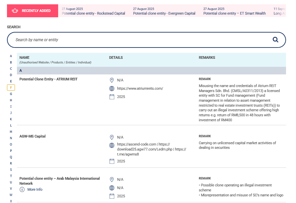Jump to letter W in index
The height and width of the screenshot is (203, 296).
coord(11,195)
